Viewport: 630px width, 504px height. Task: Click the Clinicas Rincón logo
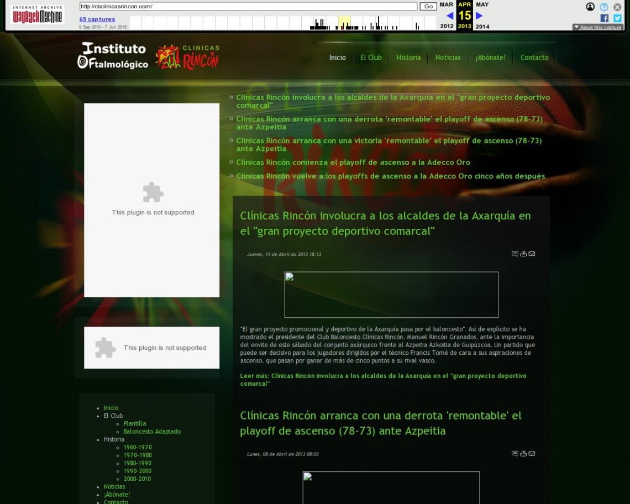click(x=187, y=57)
